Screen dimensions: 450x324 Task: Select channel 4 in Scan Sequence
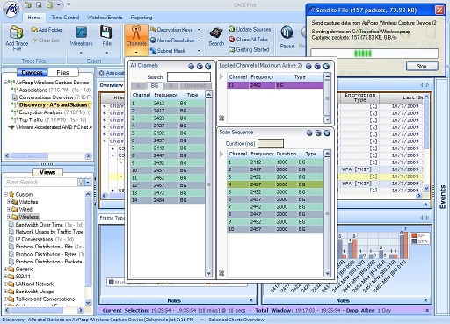pyautogui.click(x=275, y=184)
